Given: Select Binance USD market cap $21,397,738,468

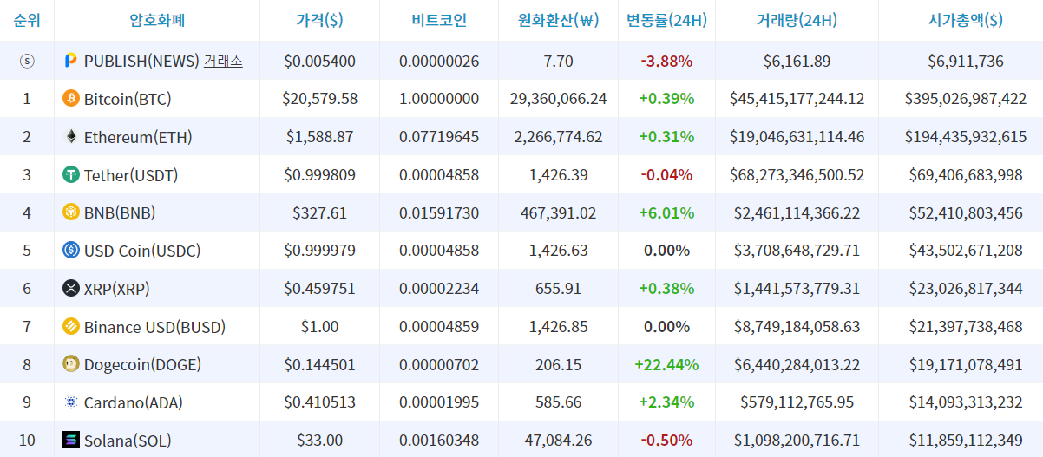Looking at the screenshot, I should click(965, 327).
